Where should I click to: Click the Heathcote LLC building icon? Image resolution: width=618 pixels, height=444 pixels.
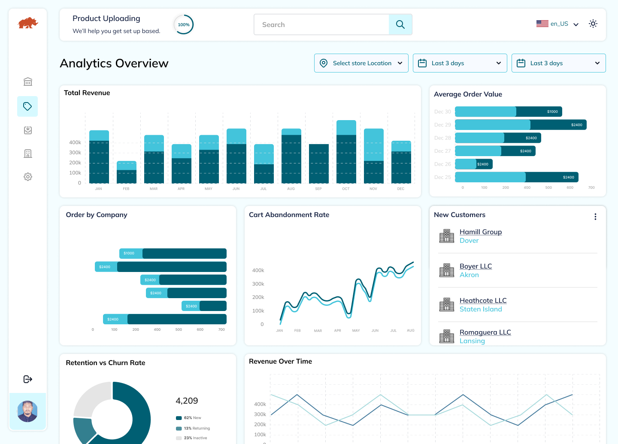[x=447, y=305]
